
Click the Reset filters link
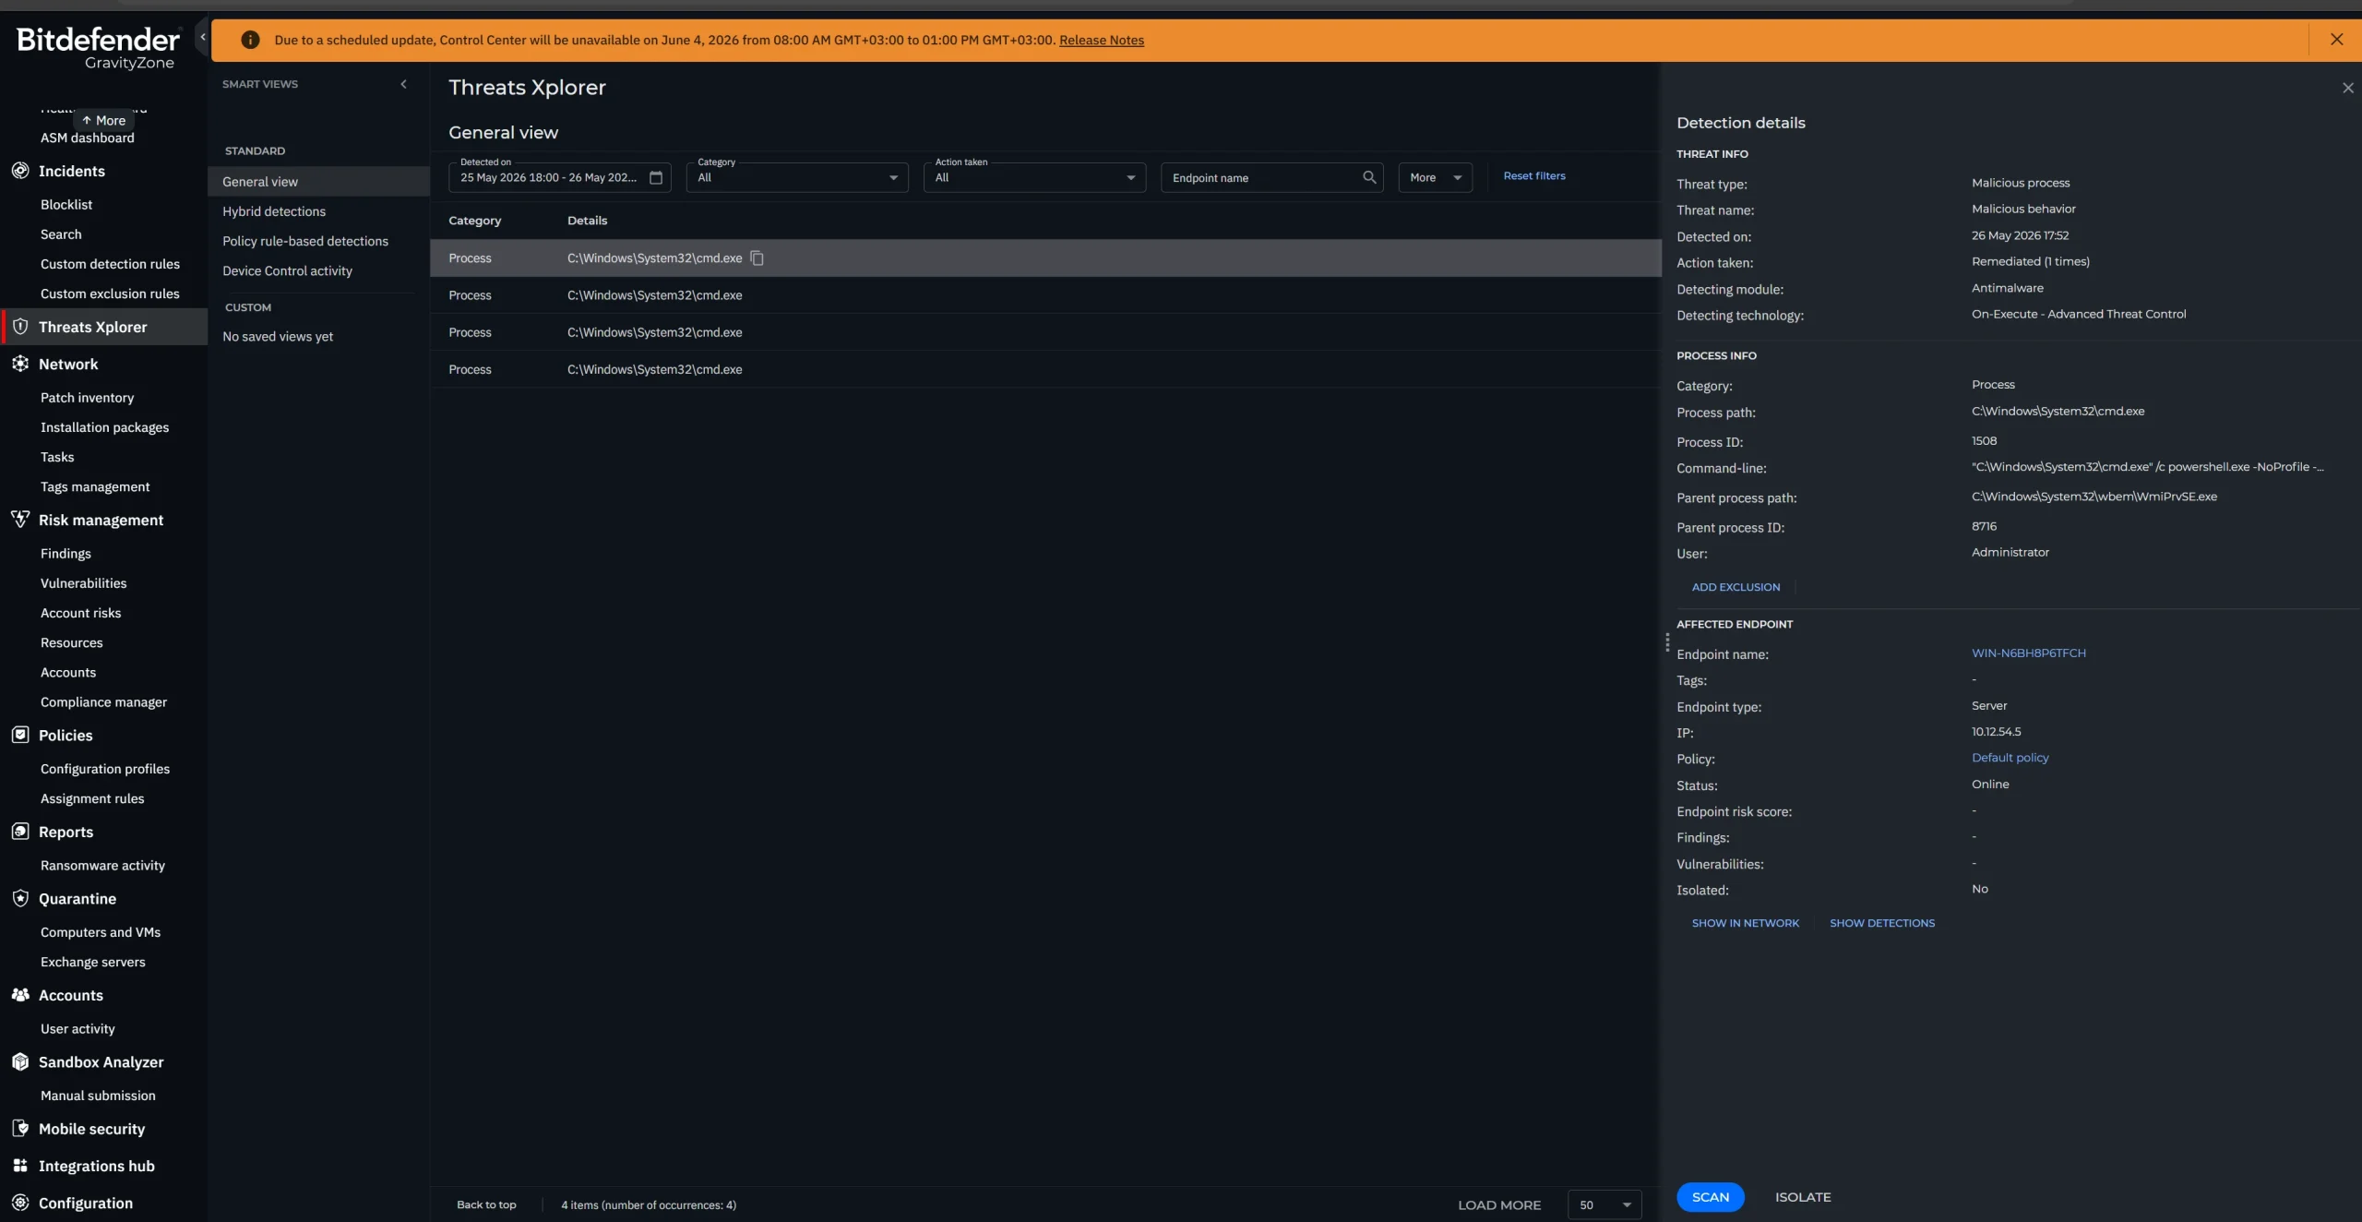pos(1534,176)
